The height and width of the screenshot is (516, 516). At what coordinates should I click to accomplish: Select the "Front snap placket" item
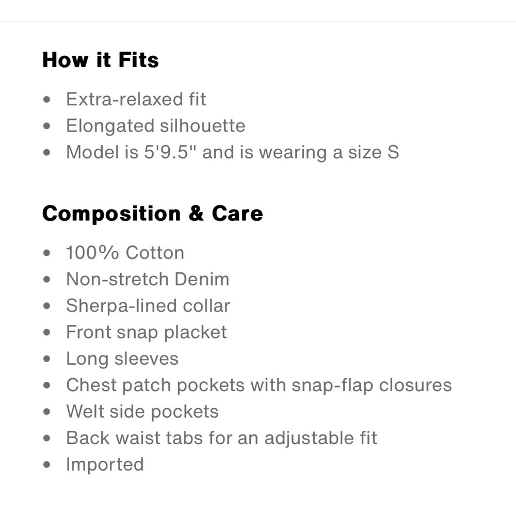click(146, 332)
